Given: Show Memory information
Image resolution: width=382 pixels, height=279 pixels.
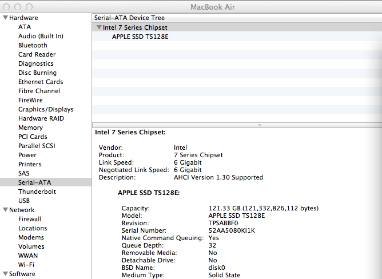Looking at the screenshot, I should pyautogui.click(x=30, y=127).
